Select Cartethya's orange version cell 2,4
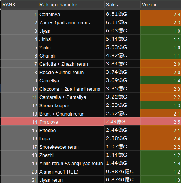This screenshot has height=183, width=181. 161,14
